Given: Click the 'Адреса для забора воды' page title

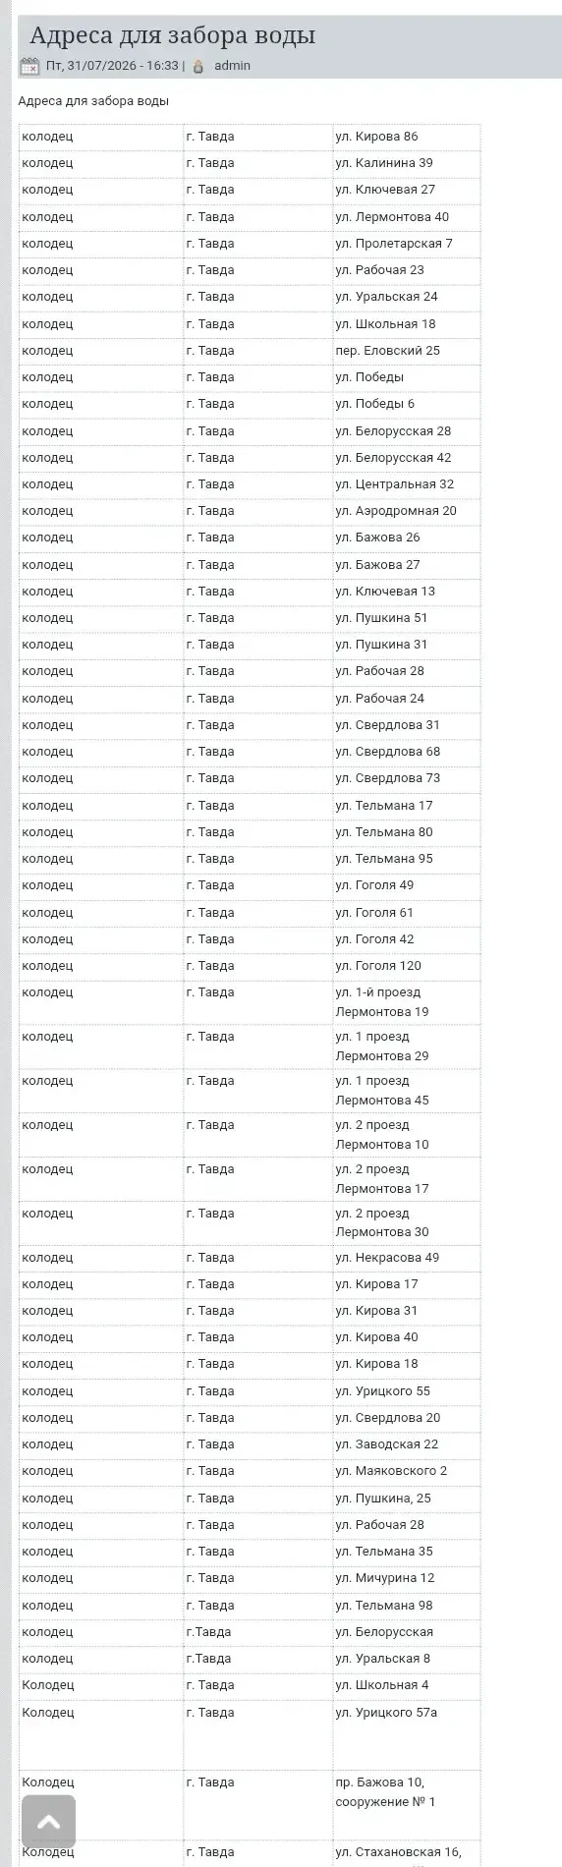Looking at the screenshot, I should [173, 35].
